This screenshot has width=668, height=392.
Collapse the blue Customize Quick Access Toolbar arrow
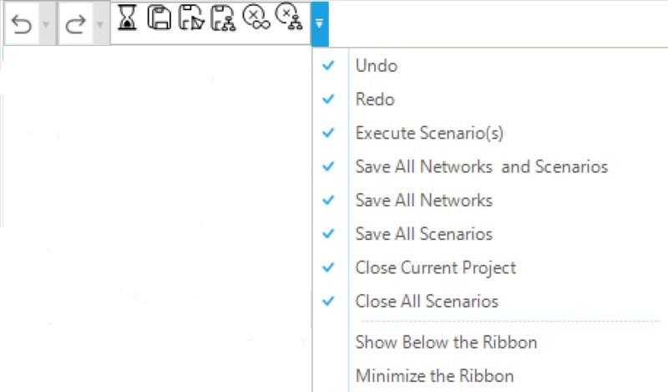[320, 23]
